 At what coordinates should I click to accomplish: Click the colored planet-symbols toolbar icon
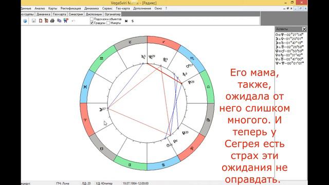66,21
